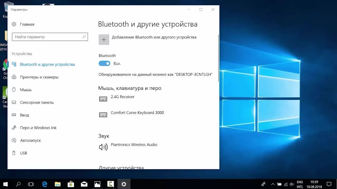Screen dimensions: 337x189
Task: Open the People icon in system tray
Action: click(x=263, y=184)
